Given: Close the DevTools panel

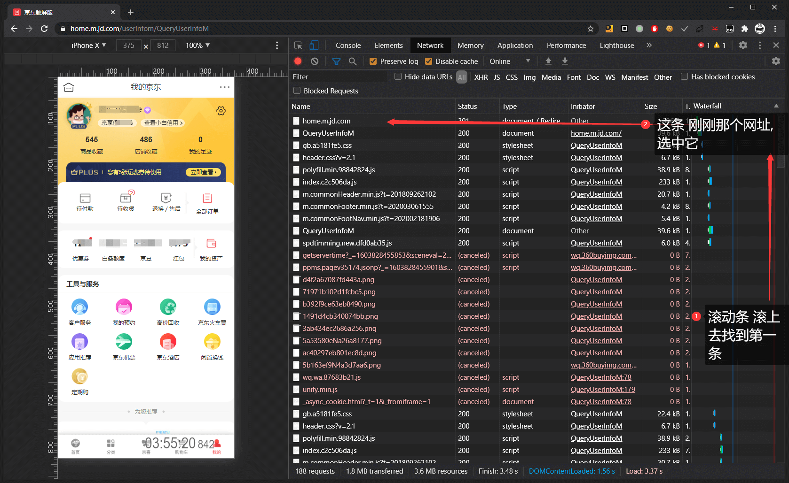Looking at the screenshot, I should tap(776, 45).
